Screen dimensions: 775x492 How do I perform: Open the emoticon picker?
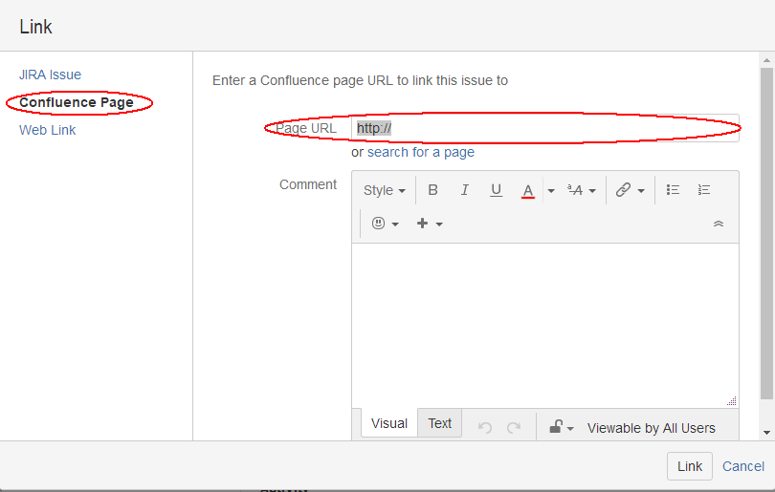point(378,224)
